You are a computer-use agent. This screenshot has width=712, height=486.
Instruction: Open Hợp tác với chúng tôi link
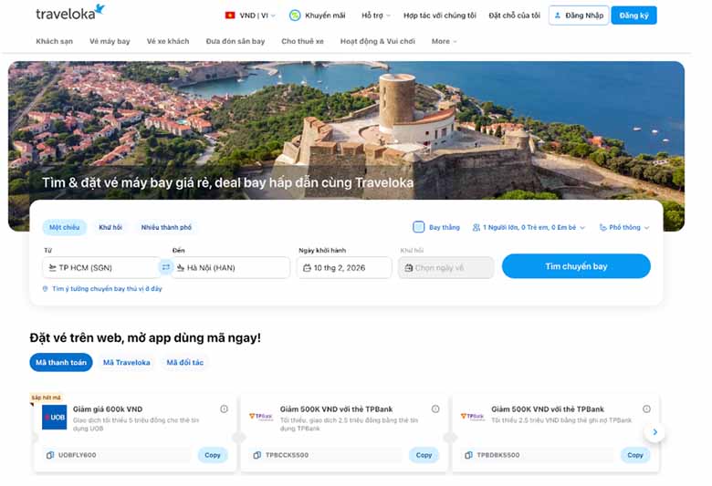[440, 16]
